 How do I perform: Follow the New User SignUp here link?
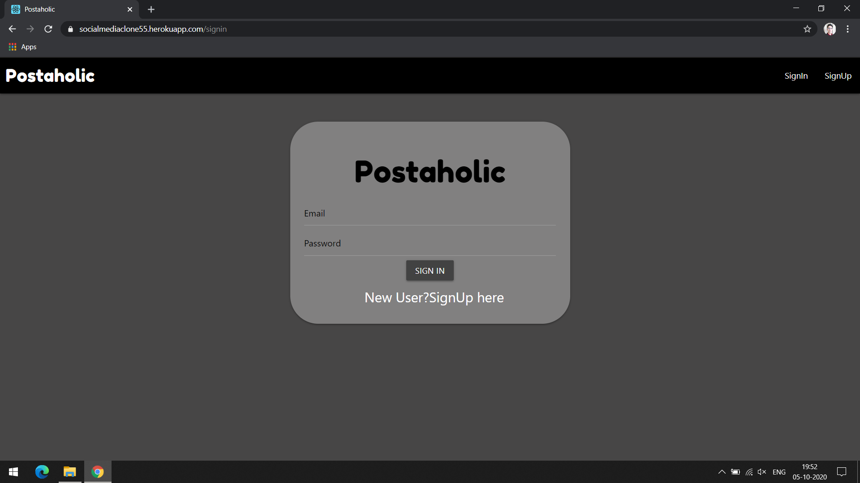434,298
